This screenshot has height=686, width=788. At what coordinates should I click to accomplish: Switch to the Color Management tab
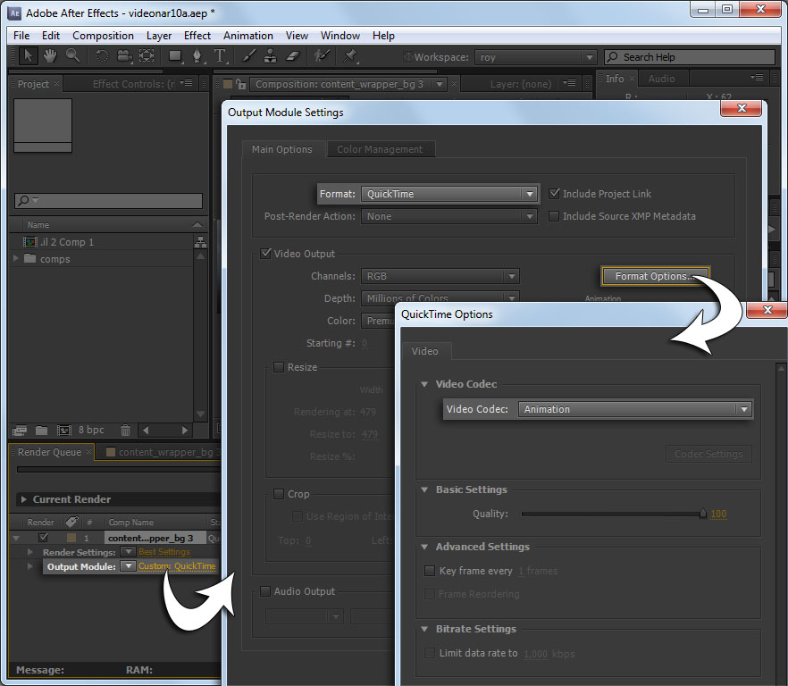coord(380,149)
